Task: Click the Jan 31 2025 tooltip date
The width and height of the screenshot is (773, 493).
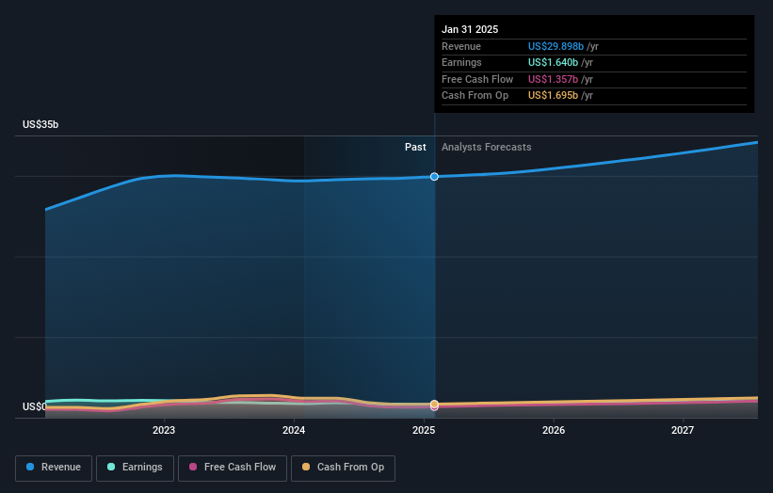Action: 470,29
